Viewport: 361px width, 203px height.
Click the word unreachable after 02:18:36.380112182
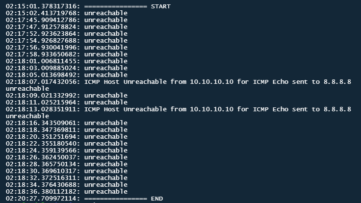pos(105,192)
